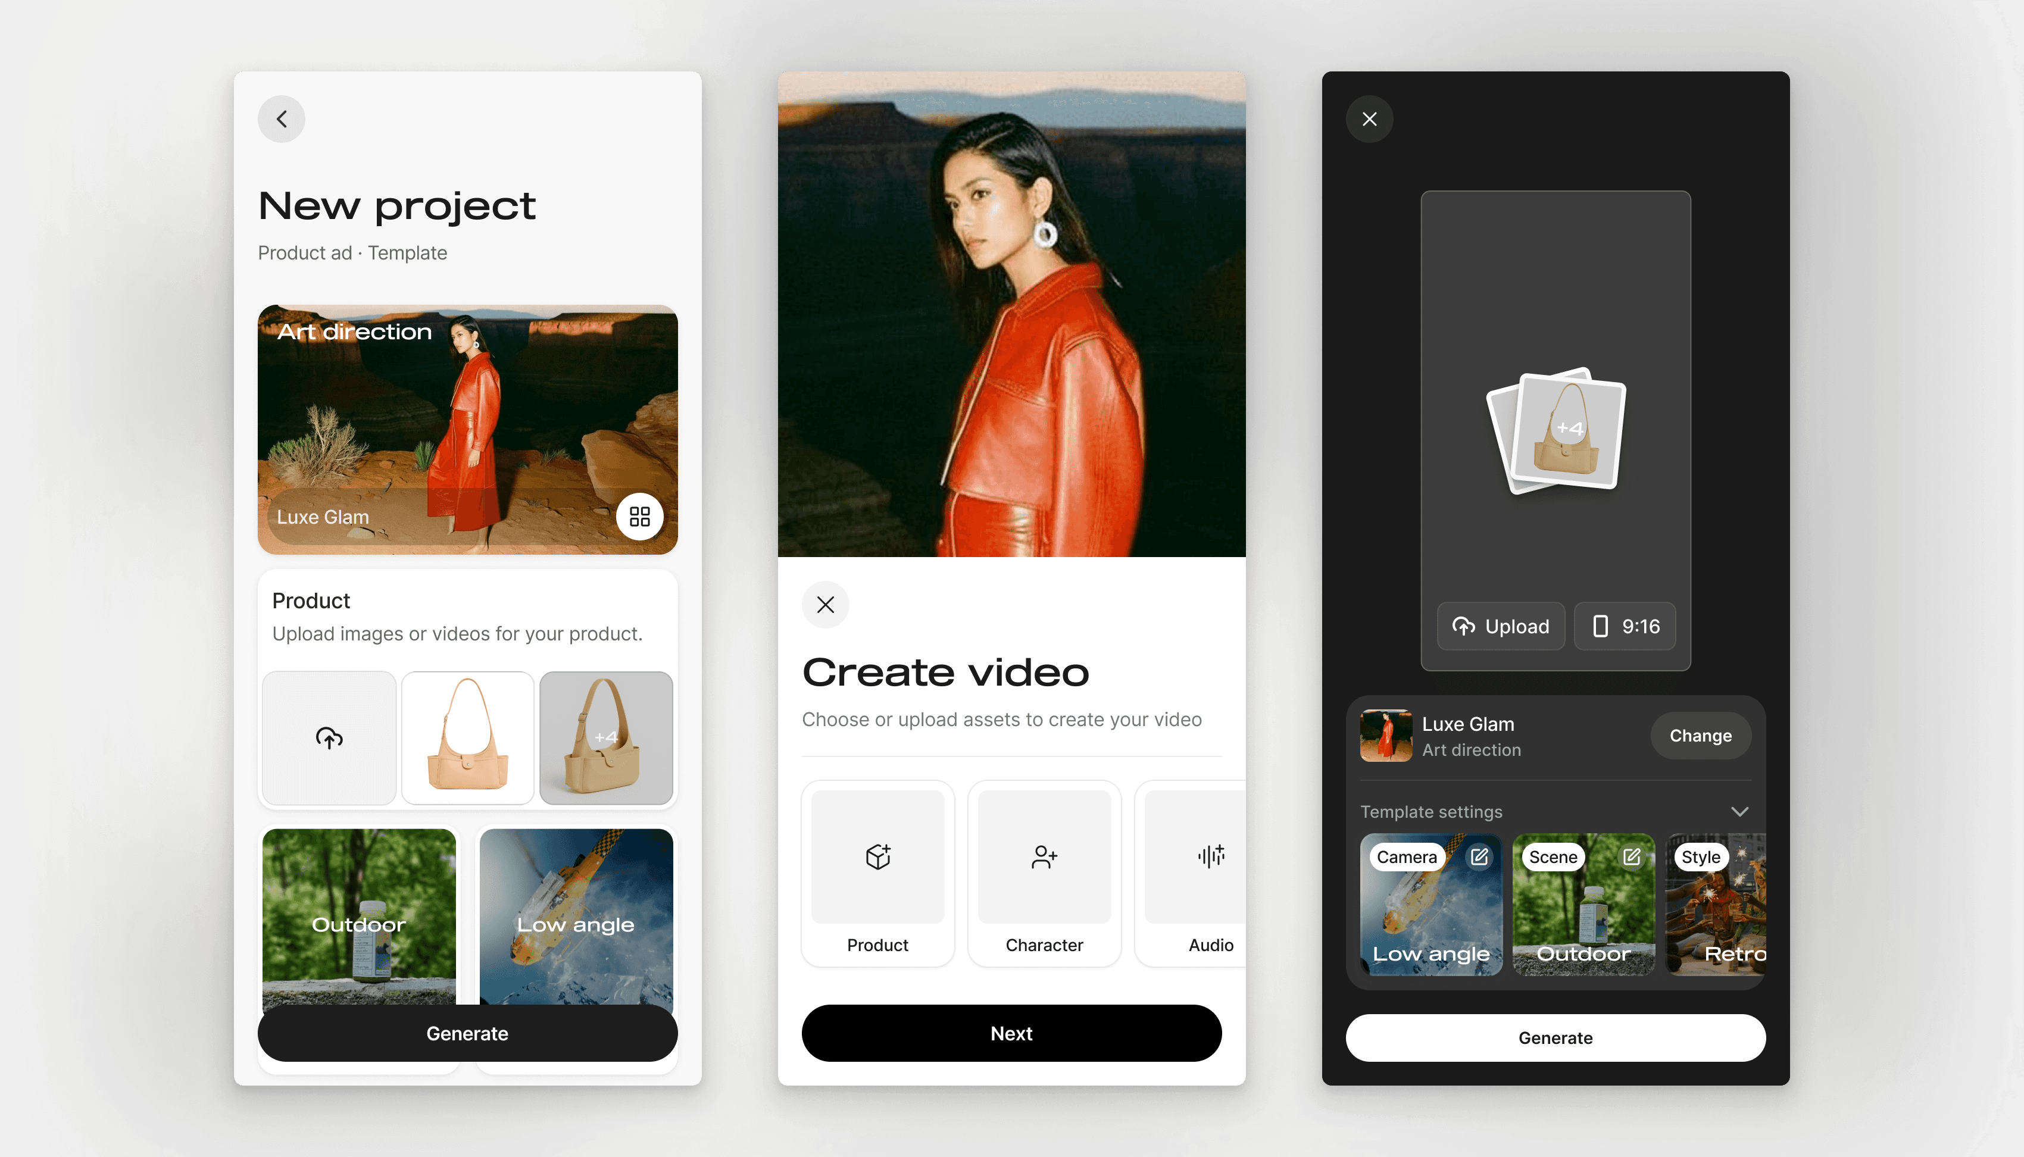
Task: Edit the Scene setting pencil icon
Action: click(1632, 856)
